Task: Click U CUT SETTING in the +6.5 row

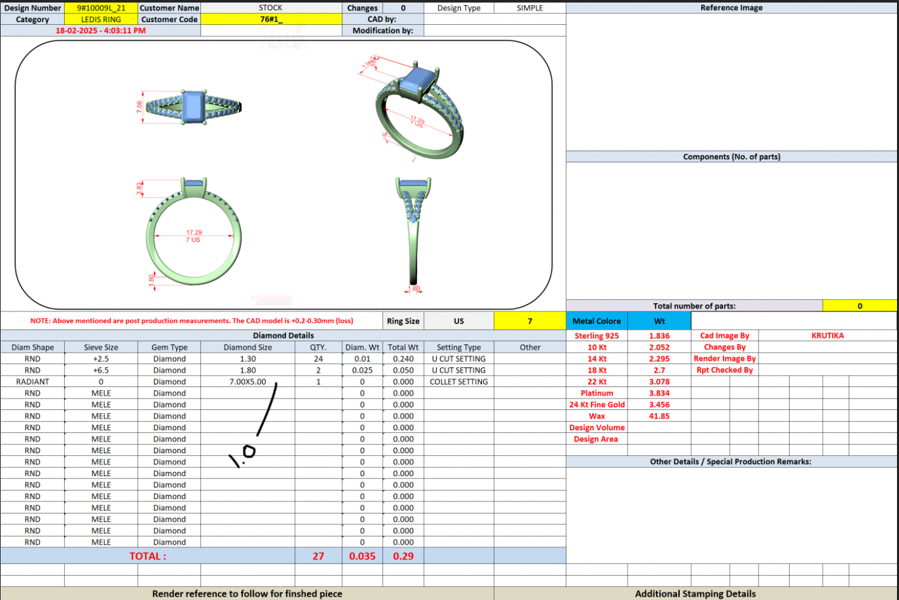Action: pos(459,371)
